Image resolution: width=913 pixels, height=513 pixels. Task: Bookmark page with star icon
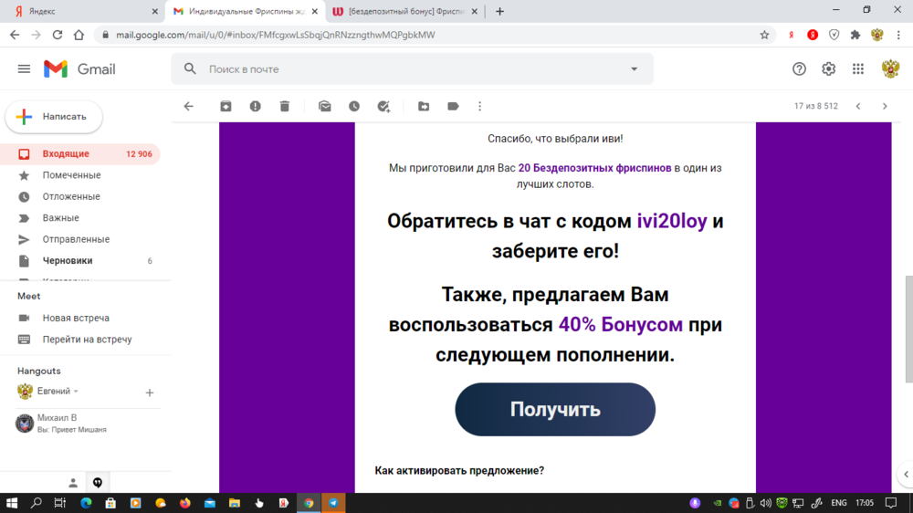click(x=764, y=35)
